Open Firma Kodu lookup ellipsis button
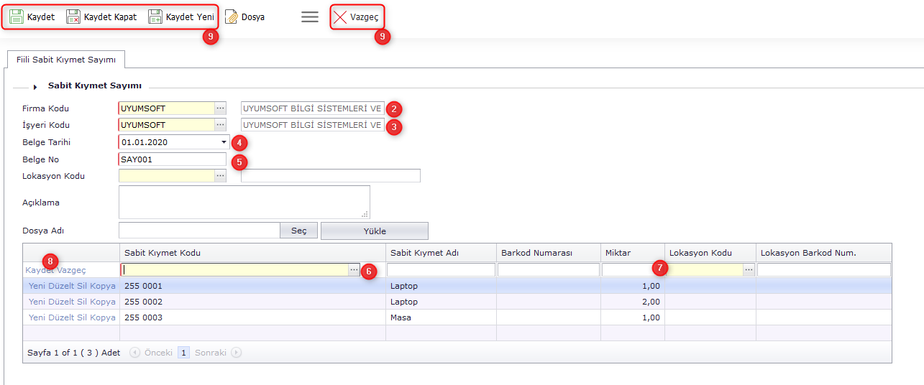This screenshot has height=385, width=924. click(220, 108)
